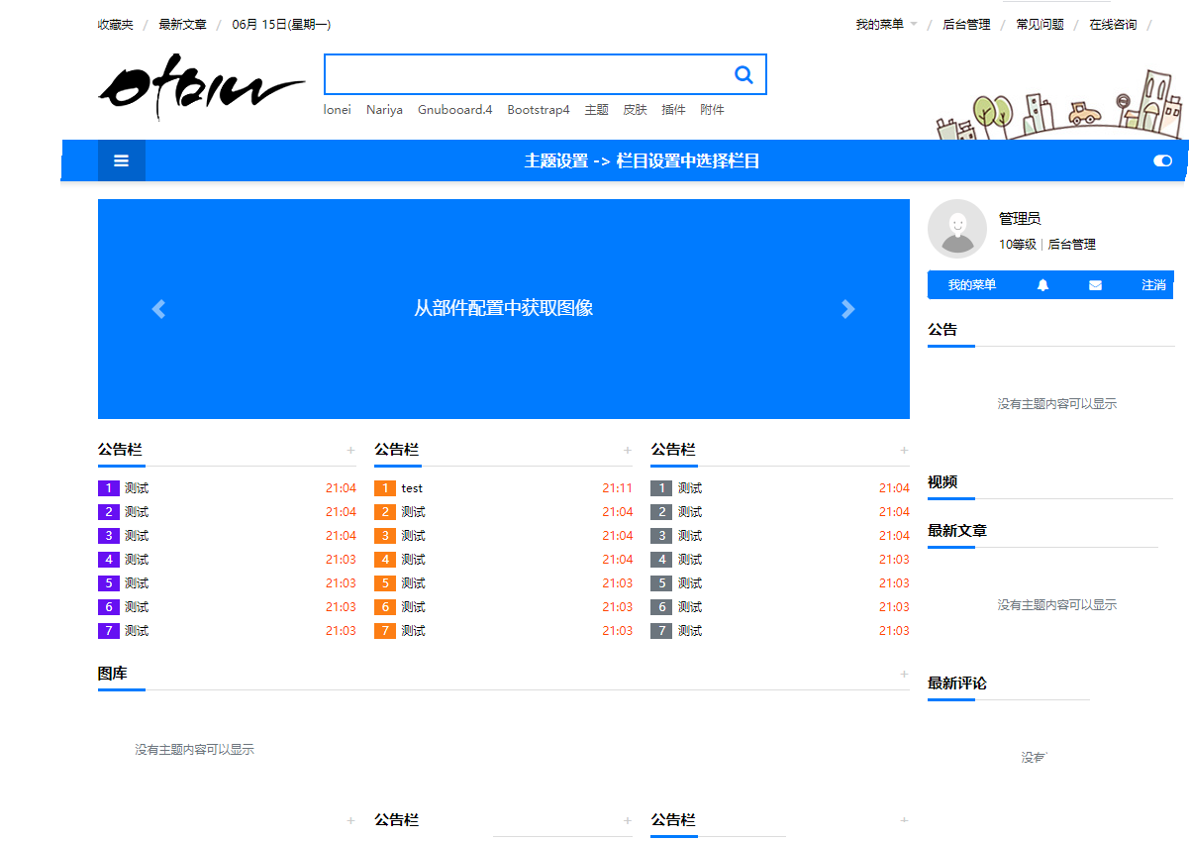Click plus icon beside first 公告栏 heading

(x=350, y=451)
